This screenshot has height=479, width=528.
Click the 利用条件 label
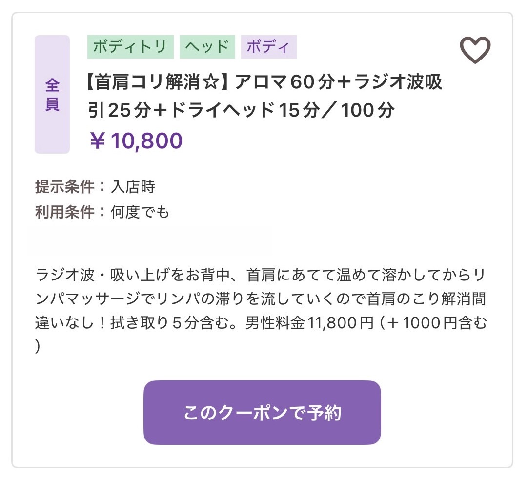click(x=64, y=212)
